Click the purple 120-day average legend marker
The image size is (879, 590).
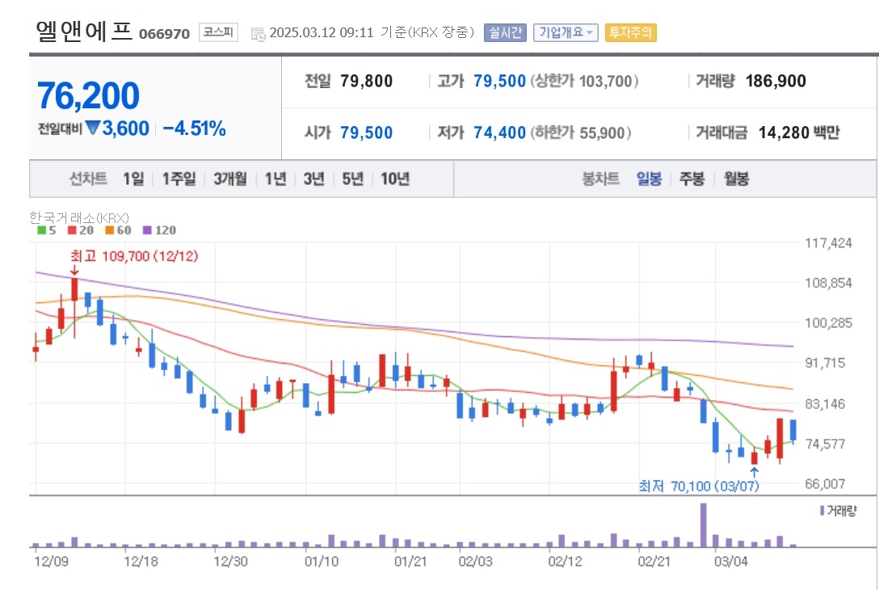147,230
